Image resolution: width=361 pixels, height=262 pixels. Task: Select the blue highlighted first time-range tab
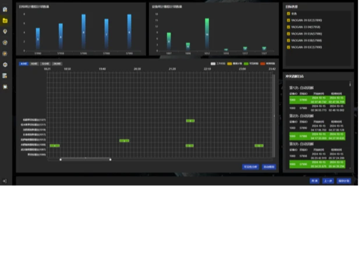[x=23, y=63]
